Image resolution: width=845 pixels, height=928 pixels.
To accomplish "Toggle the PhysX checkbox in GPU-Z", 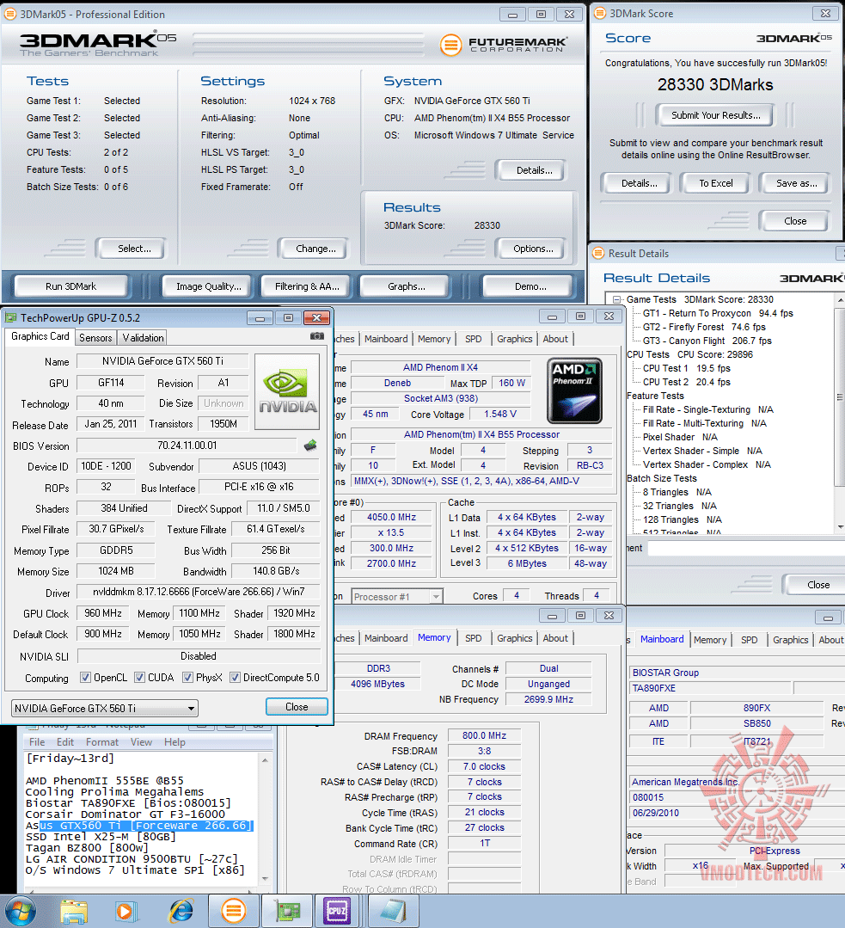I will point(187,677).
